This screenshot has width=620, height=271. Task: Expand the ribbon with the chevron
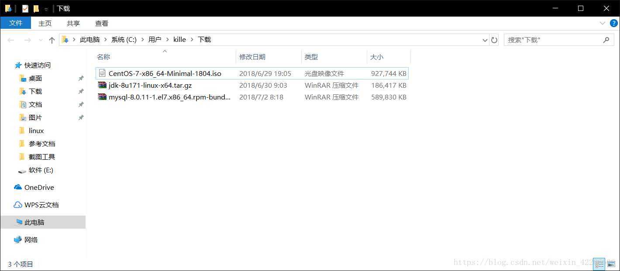(x=603, y=23)
